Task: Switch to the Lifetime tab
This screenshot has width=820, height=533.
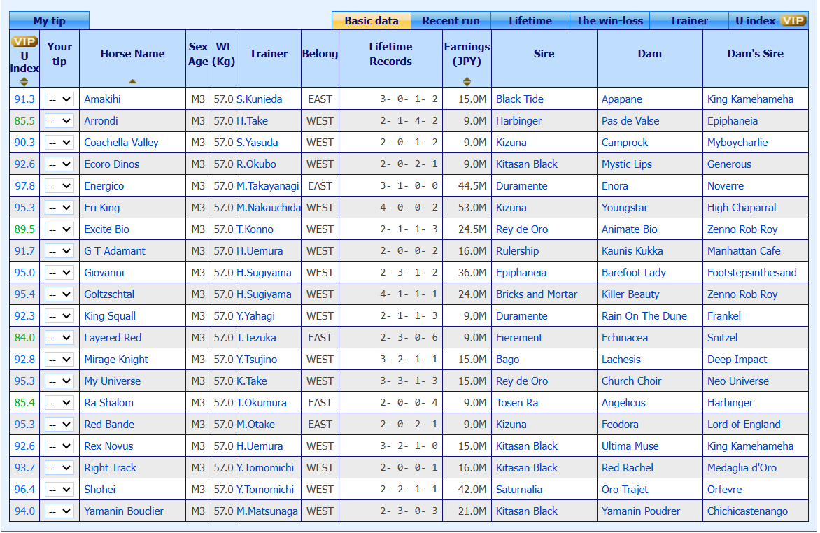Action: point(530,21)
